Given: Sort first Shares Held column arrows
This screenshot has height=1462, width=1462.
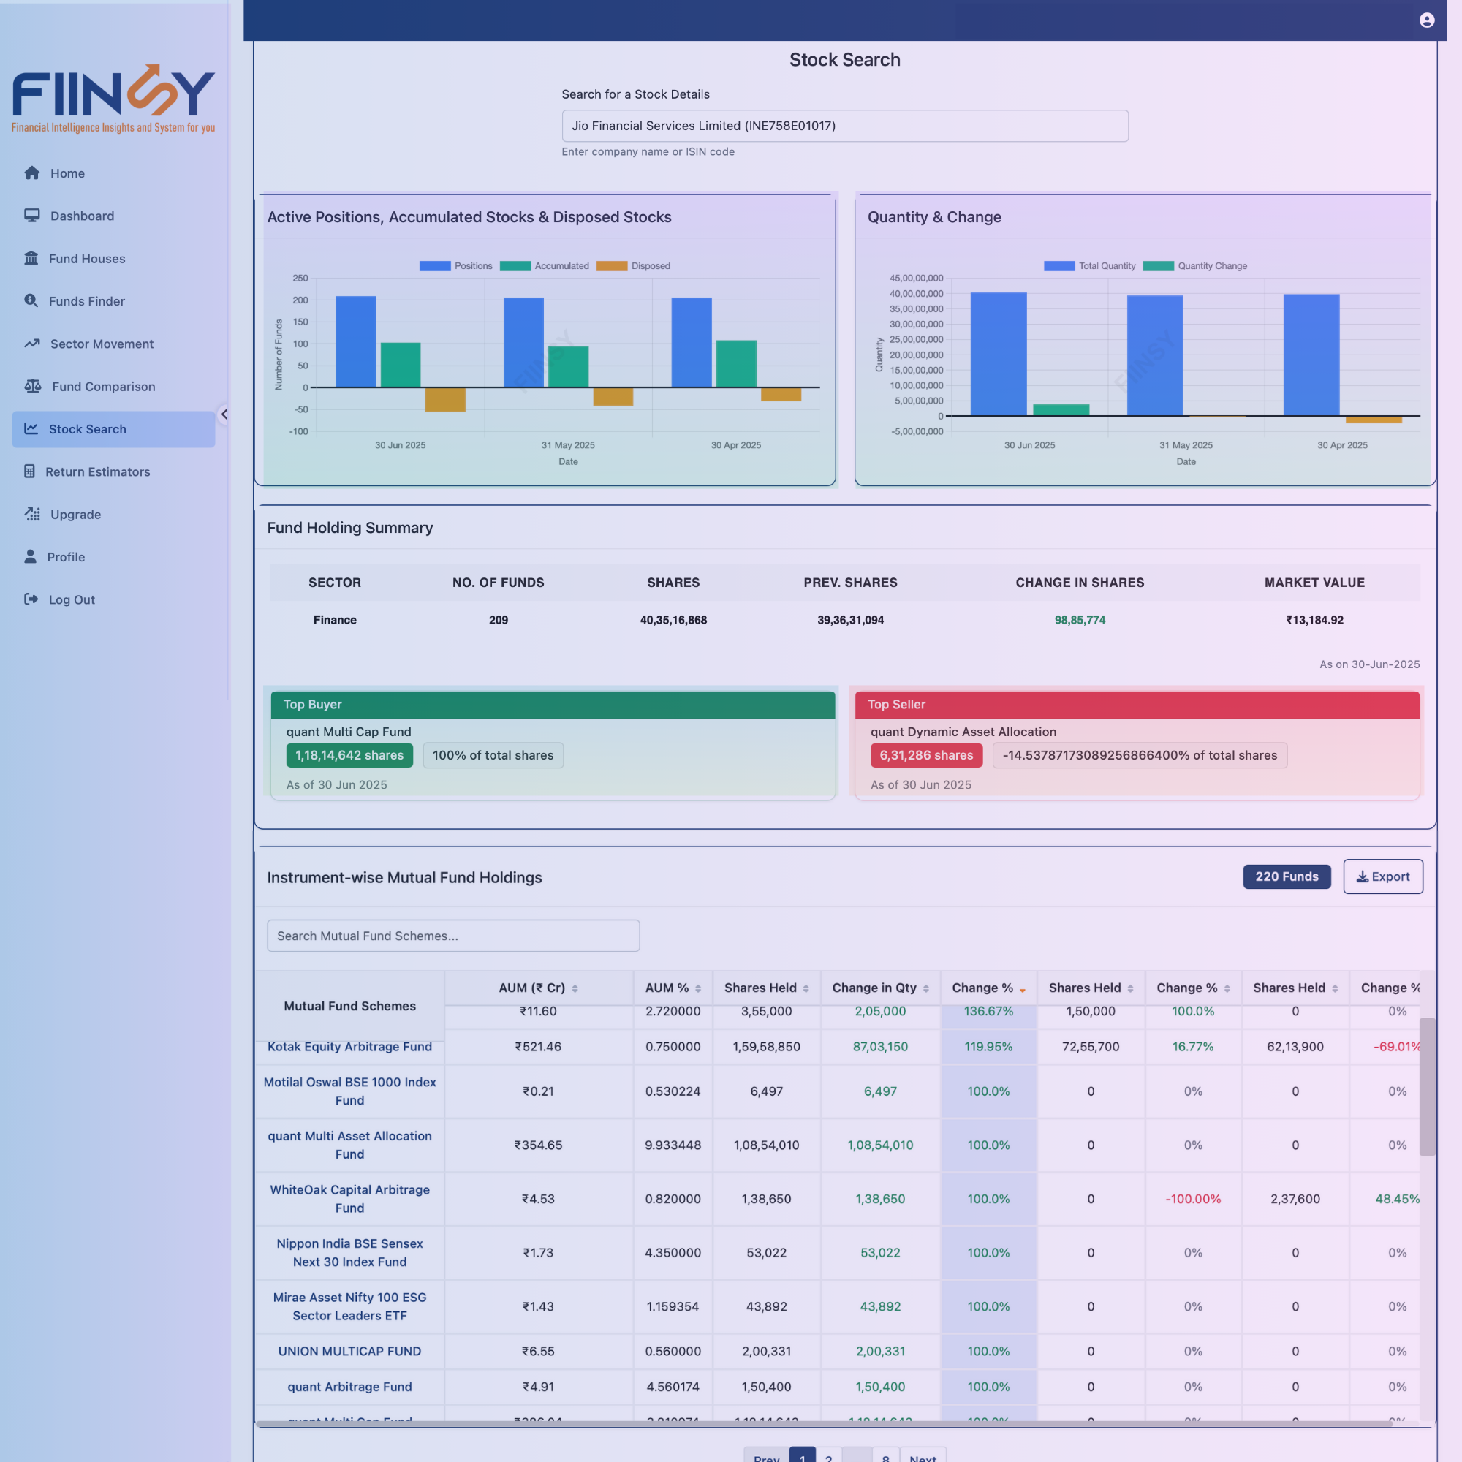Looking at the screenshot, I should 806,988.
